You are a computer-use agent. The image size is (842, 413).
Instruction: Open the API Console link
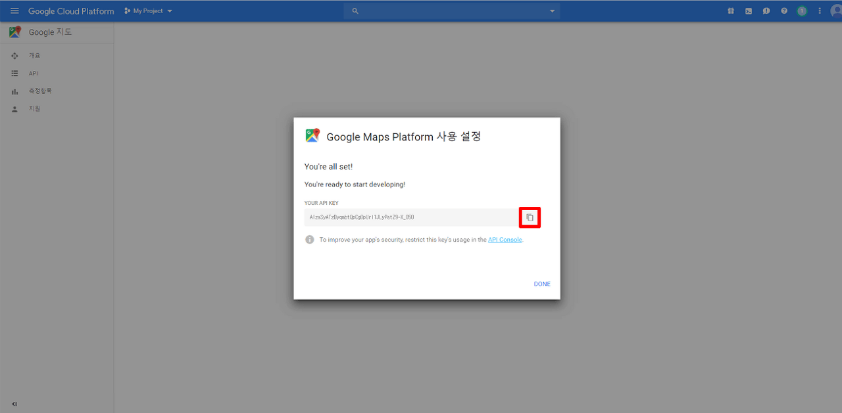pos(505,240)
